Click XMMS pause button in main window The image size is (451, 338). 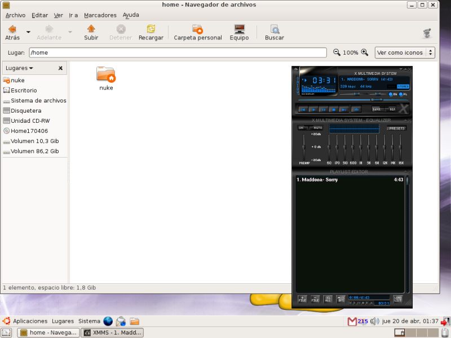click(x=324, y=109)
